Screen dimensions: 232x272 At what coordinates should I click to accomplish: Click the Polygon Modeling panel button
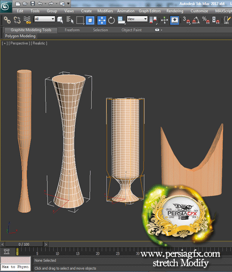20,36
